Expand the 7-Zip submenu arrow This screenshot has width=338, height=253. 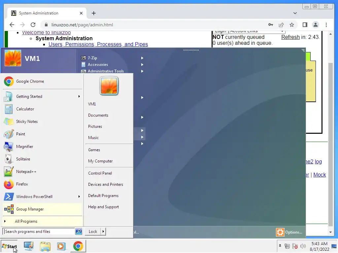pyautogui.click(x=142, y=58)
